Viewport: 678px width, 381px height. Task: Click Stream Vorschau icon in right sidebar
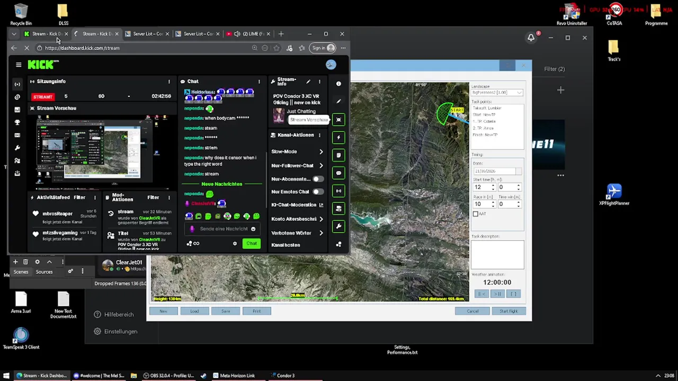coord(338,120)
